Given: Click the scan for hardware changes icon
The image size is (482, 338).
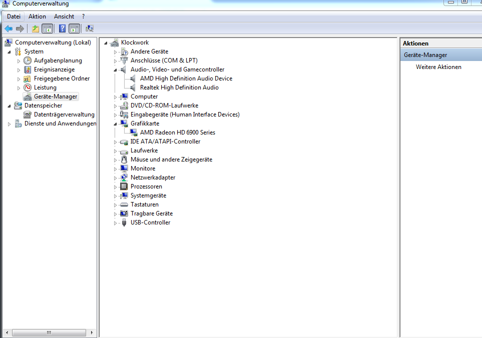Looking at the screenshot, I should pos(90,29).
